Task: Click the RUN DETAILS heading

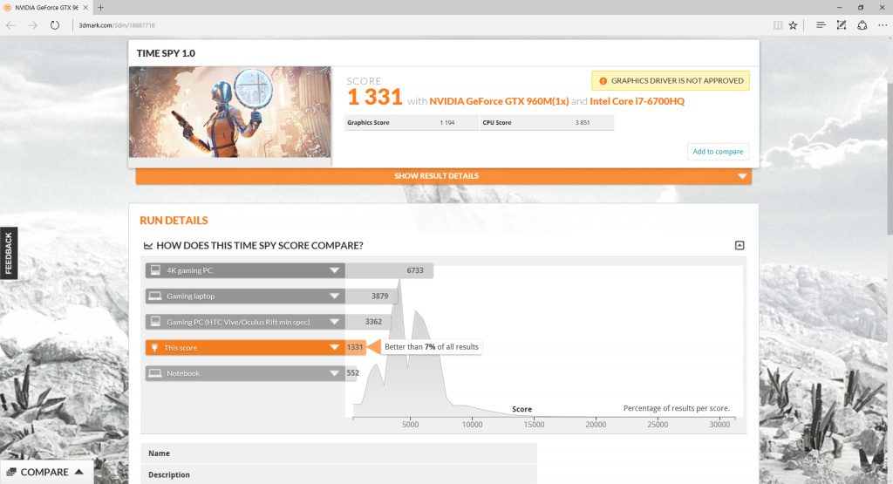Action: click(174, 221)
